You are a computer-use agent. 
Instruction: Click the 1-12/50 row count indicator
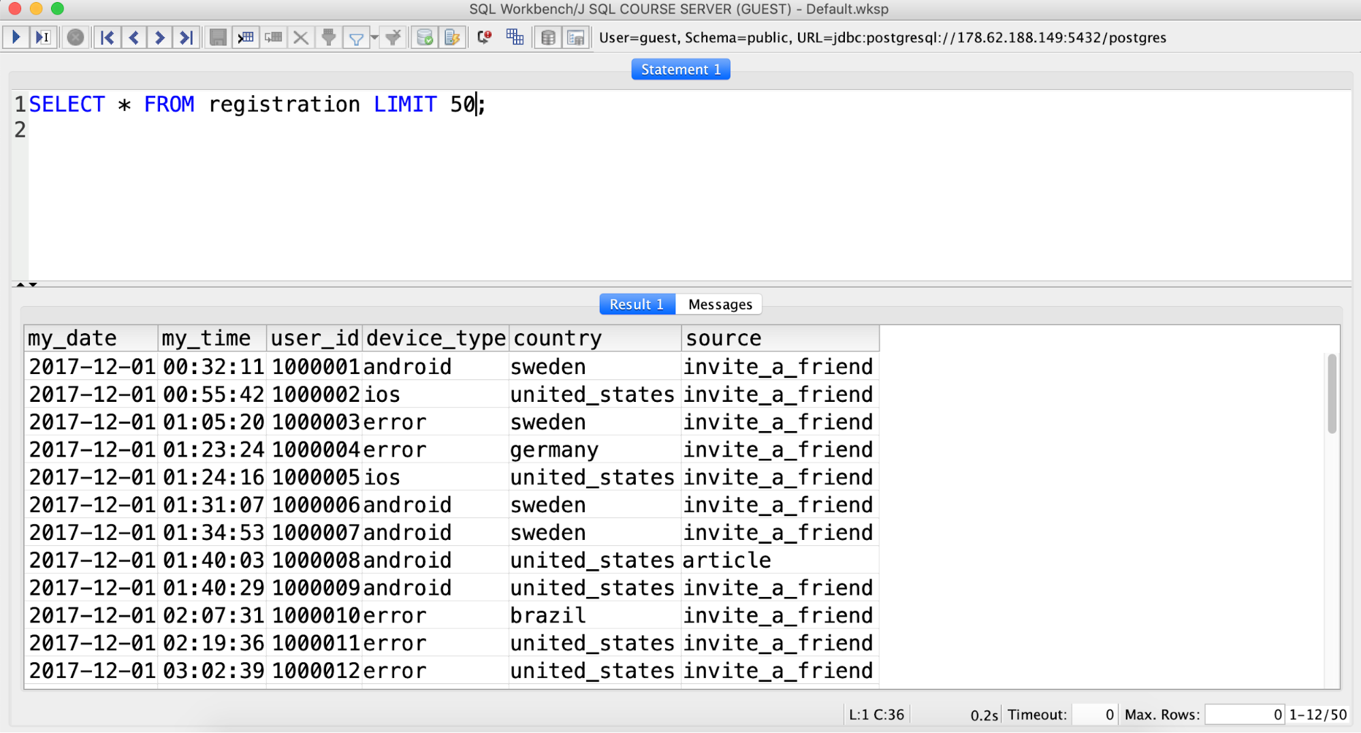(1317, 715)
